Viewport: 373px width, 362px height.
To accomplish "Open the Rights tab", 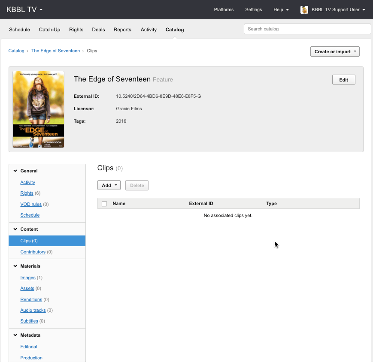I will (x=76, y=30).
